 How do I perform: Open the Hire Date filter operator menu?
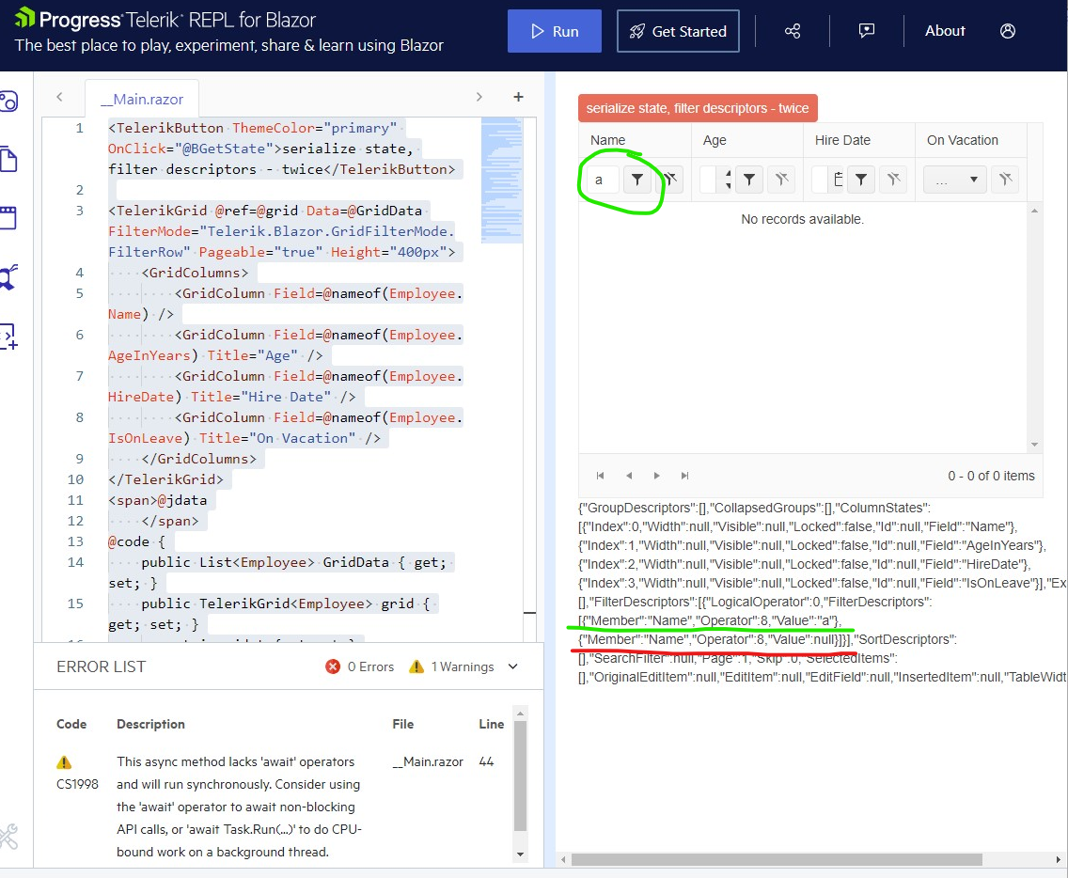(861, 180)
